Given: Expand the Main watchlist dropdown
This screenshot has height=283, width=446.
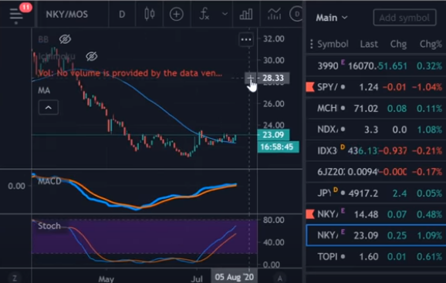Looking at the screenshot, I should (x=332, y=18).
